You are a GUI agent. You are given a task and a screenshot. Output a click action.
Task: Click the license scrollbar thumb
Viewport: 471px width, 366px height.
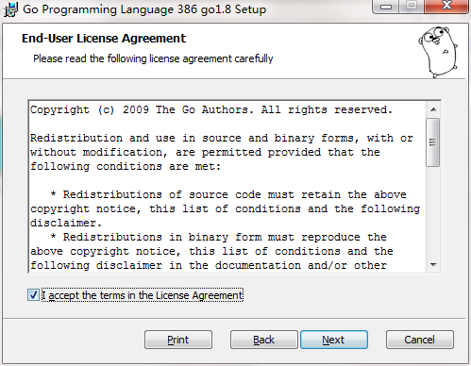coord(433,142)
